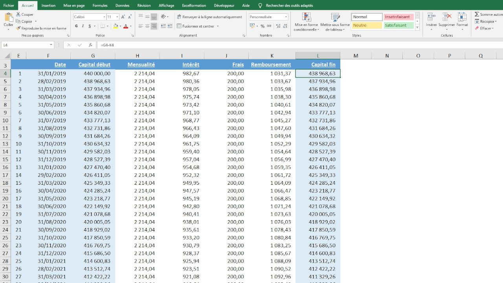
Task: Click Reproduire la mise en forme paintbrush
Action: (x=18, y=28)
